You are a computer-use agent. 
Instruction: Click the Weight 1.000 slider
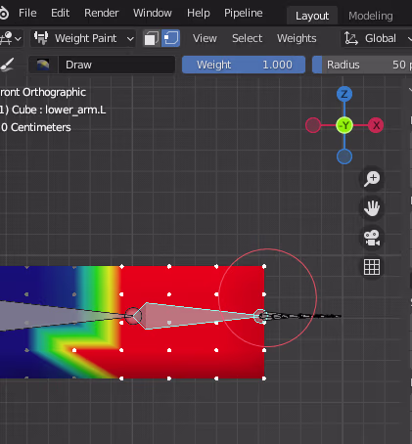coord(244,65)
